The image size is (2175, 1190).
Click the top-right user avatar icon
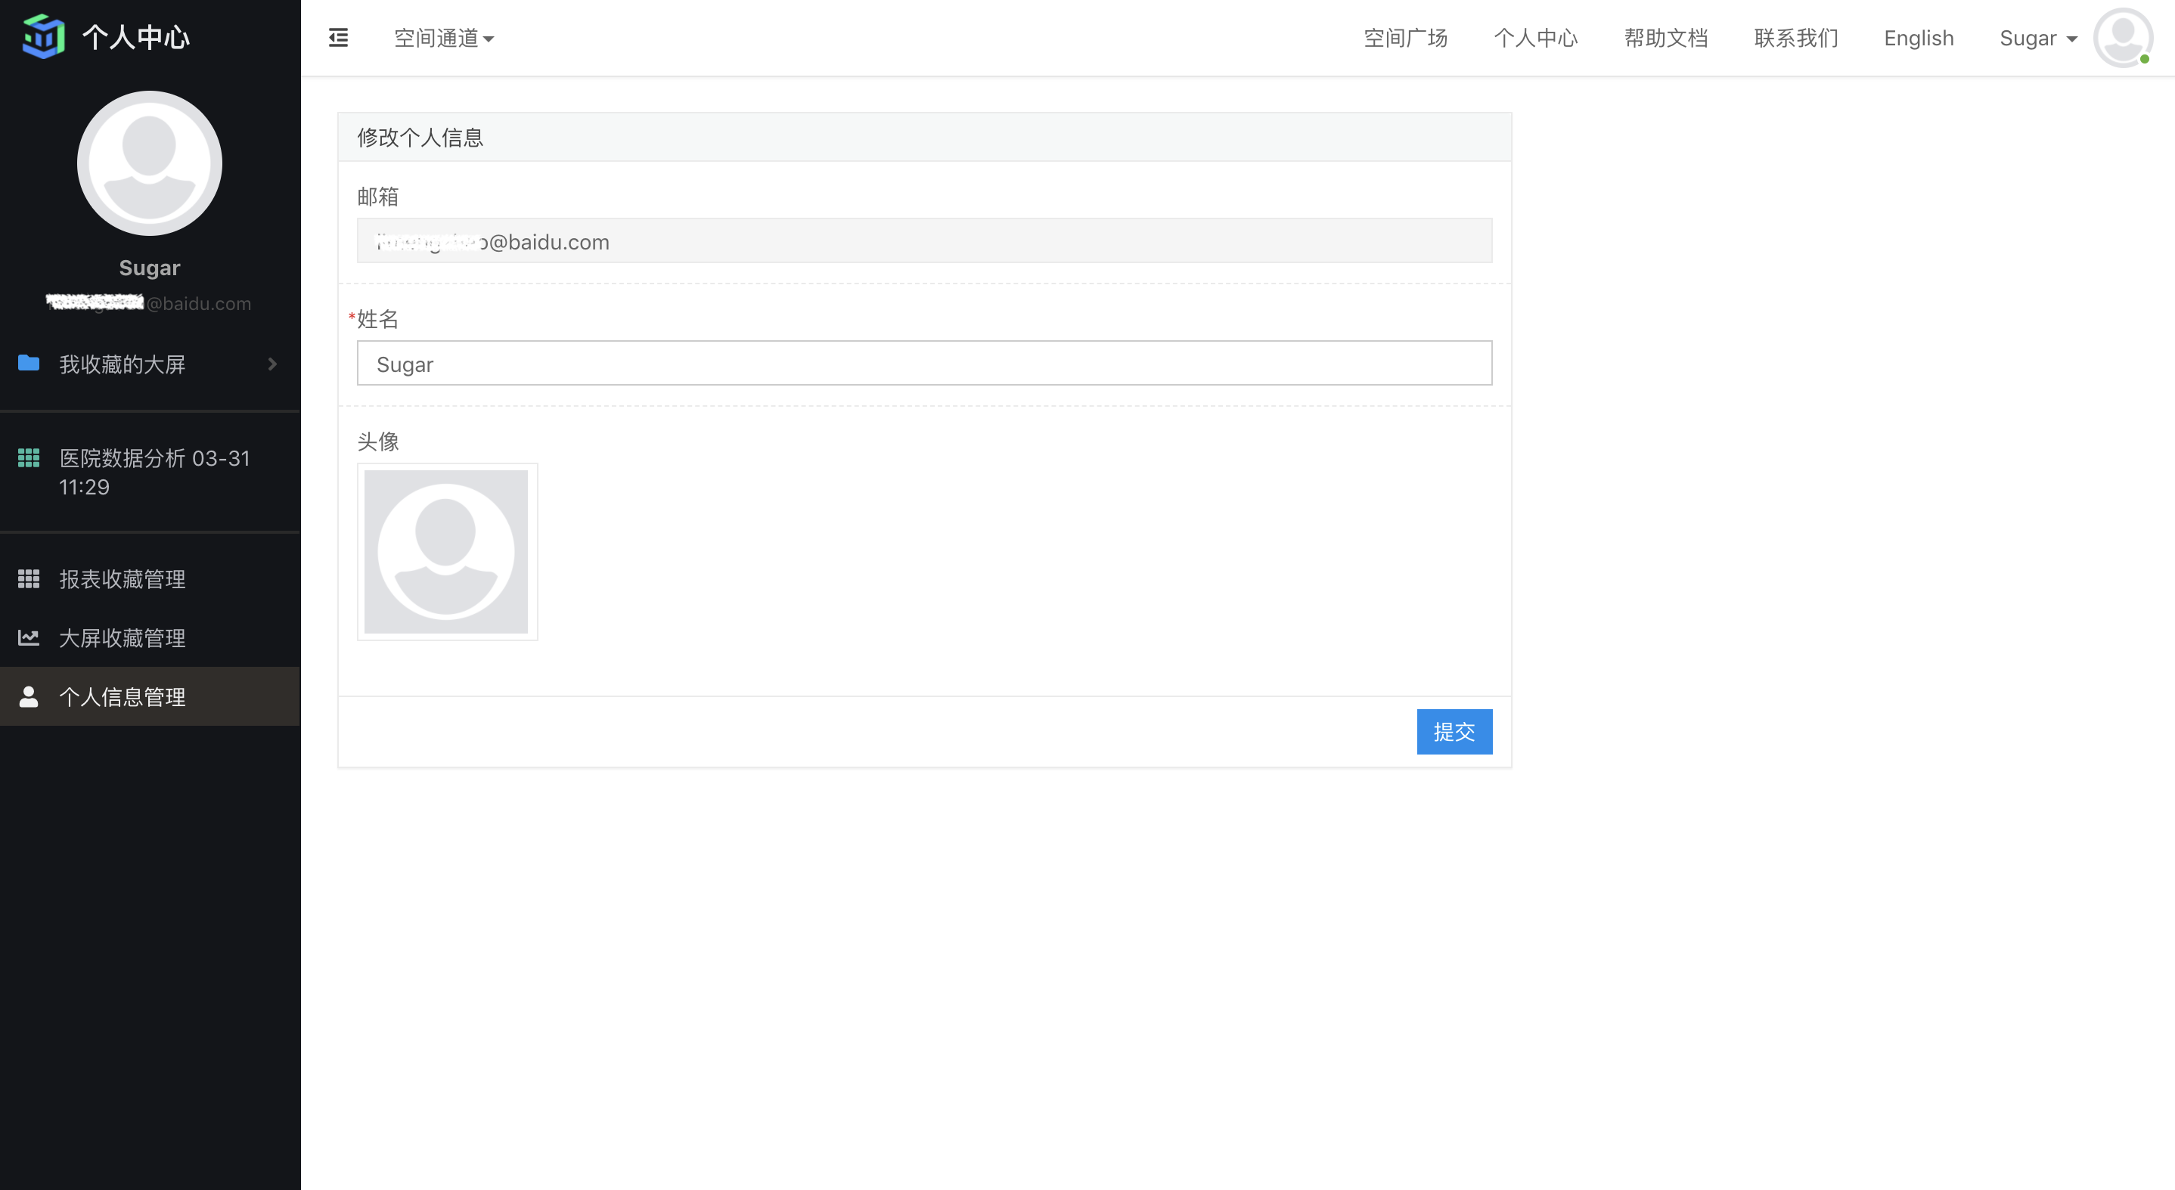click(2123, 38)
